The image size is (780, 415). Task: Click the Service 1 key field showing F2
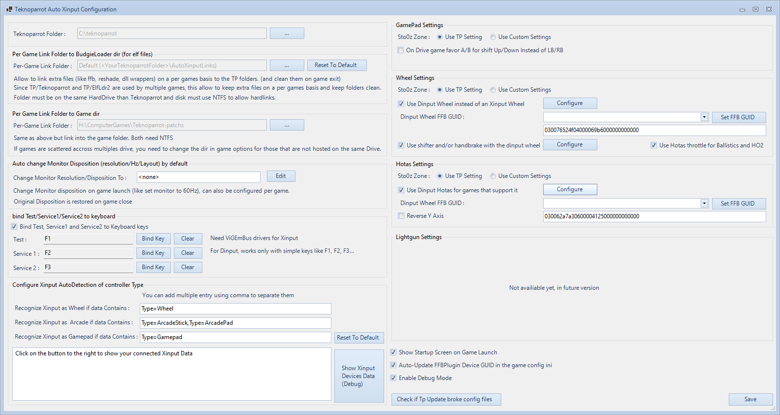tap(88, 253)
